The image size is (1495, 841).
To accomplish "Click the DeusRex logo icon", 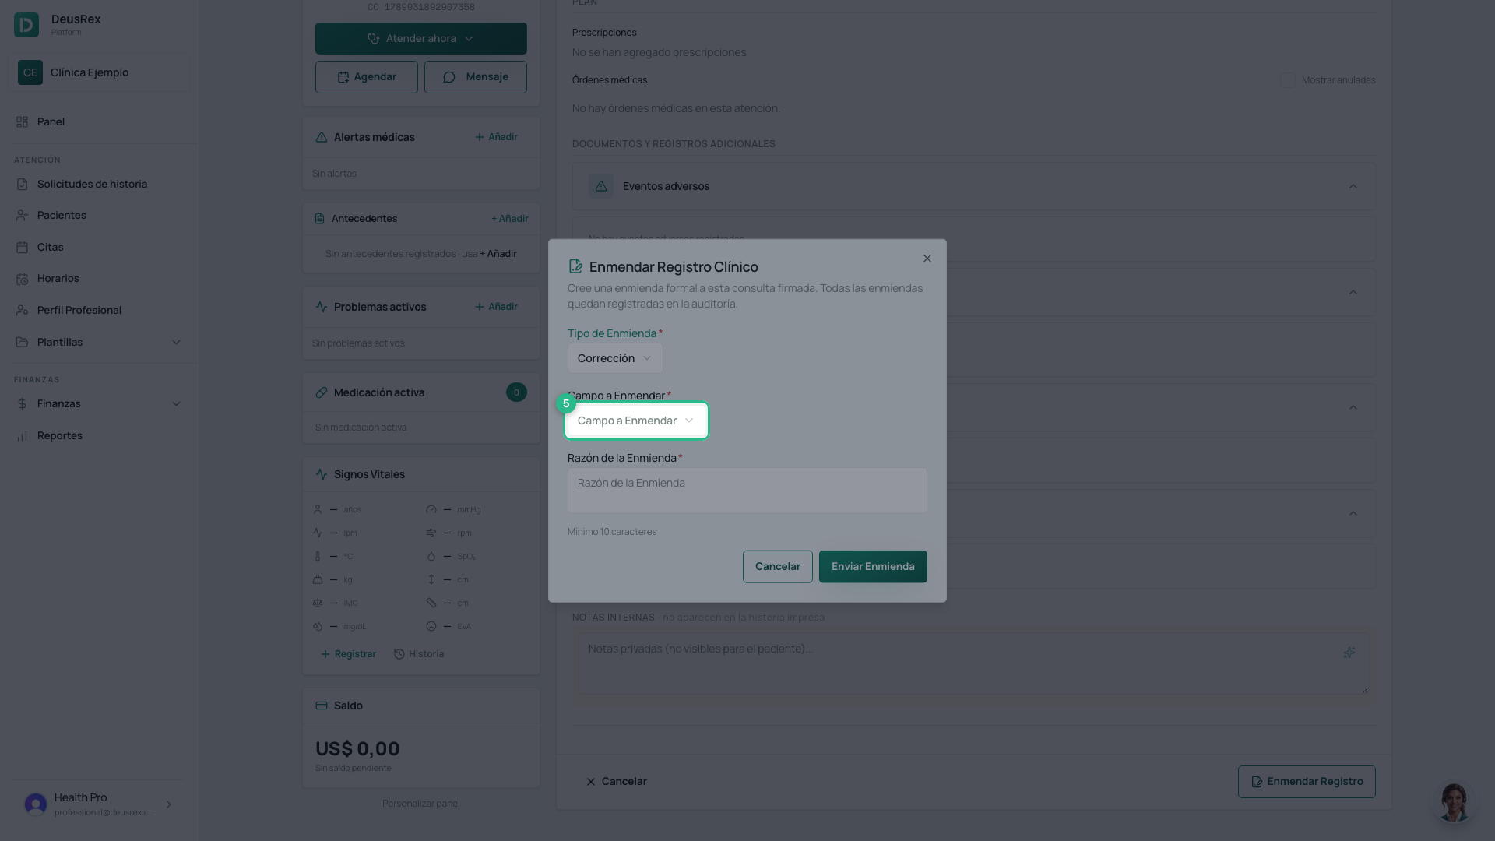I will (x=26, y=25).
